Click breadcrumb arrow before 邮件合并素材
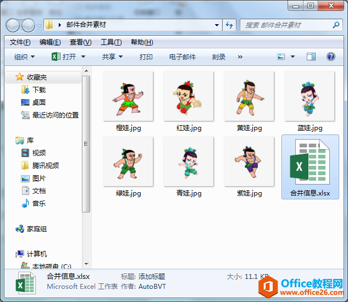The height and width of the screenshot is (302, 348). [x=59, y=25]
